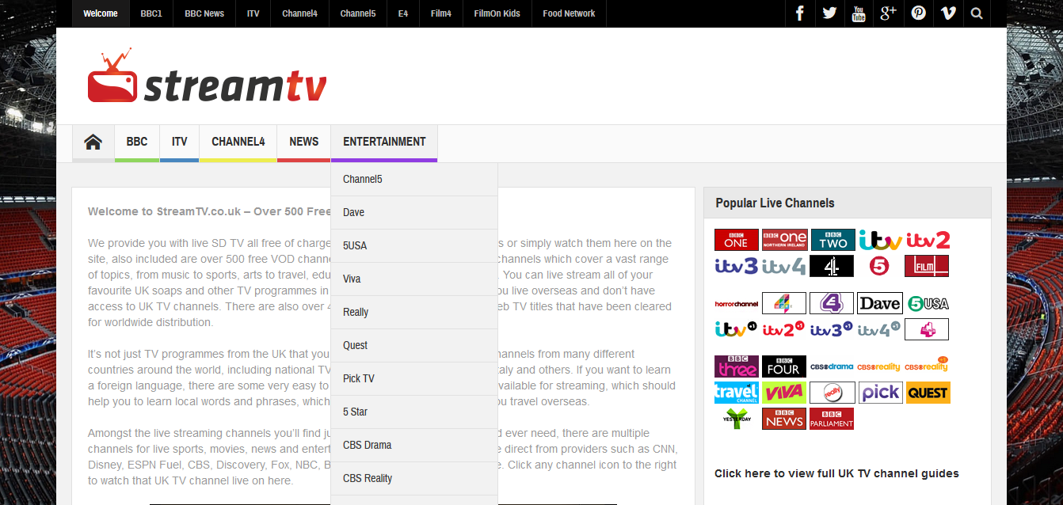Select the Horror Channel logo
Image resolution: width=1063 pixels, height=505 pixels.
(x=737, y=303)
